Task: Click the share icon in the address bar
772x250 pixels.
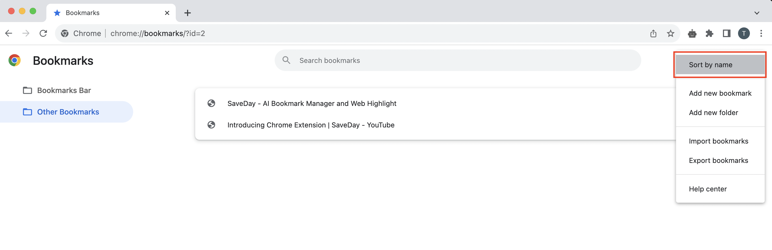Action: pyautogui.click(x=653, y=33)
